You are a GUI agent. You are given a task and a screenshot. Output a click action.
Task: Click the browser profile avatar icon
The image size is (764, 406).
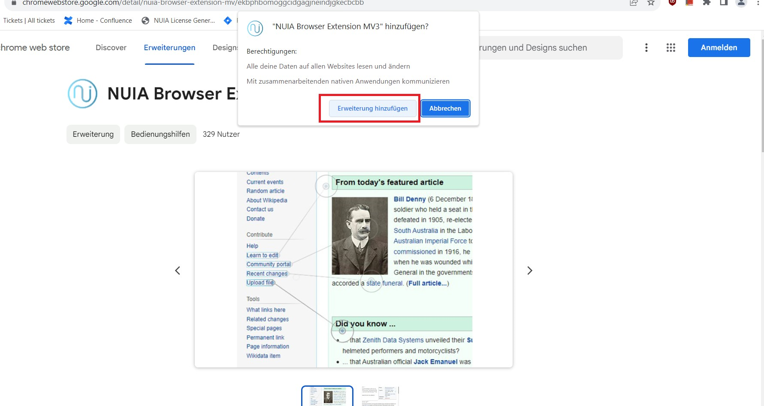tap(741, 3)
